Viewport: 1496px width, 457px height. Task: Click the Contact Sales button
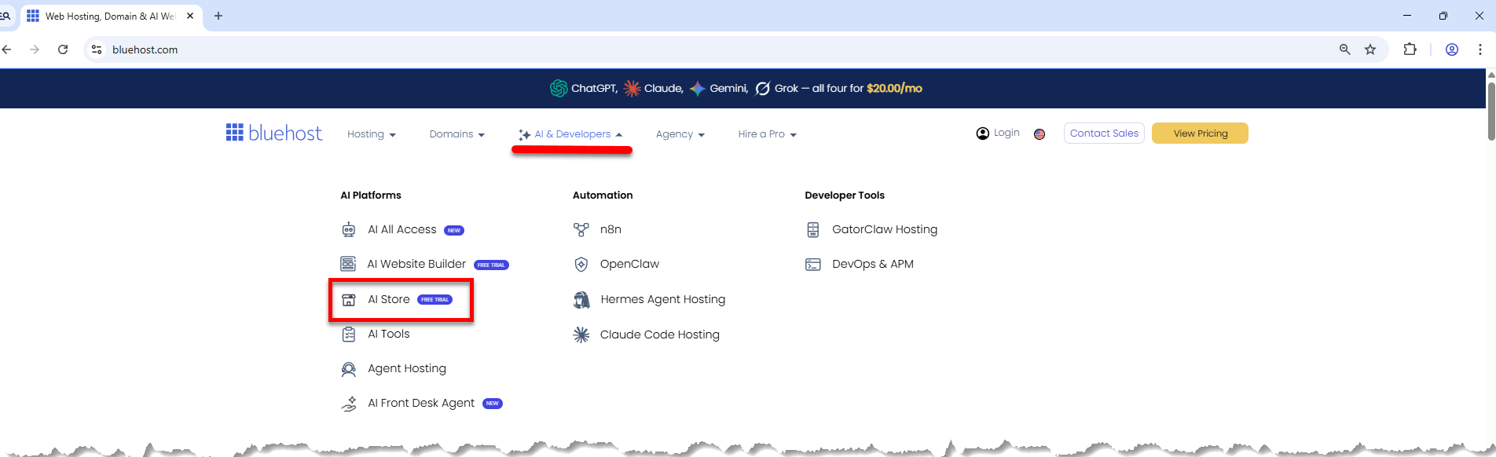tap(1104, 133)
